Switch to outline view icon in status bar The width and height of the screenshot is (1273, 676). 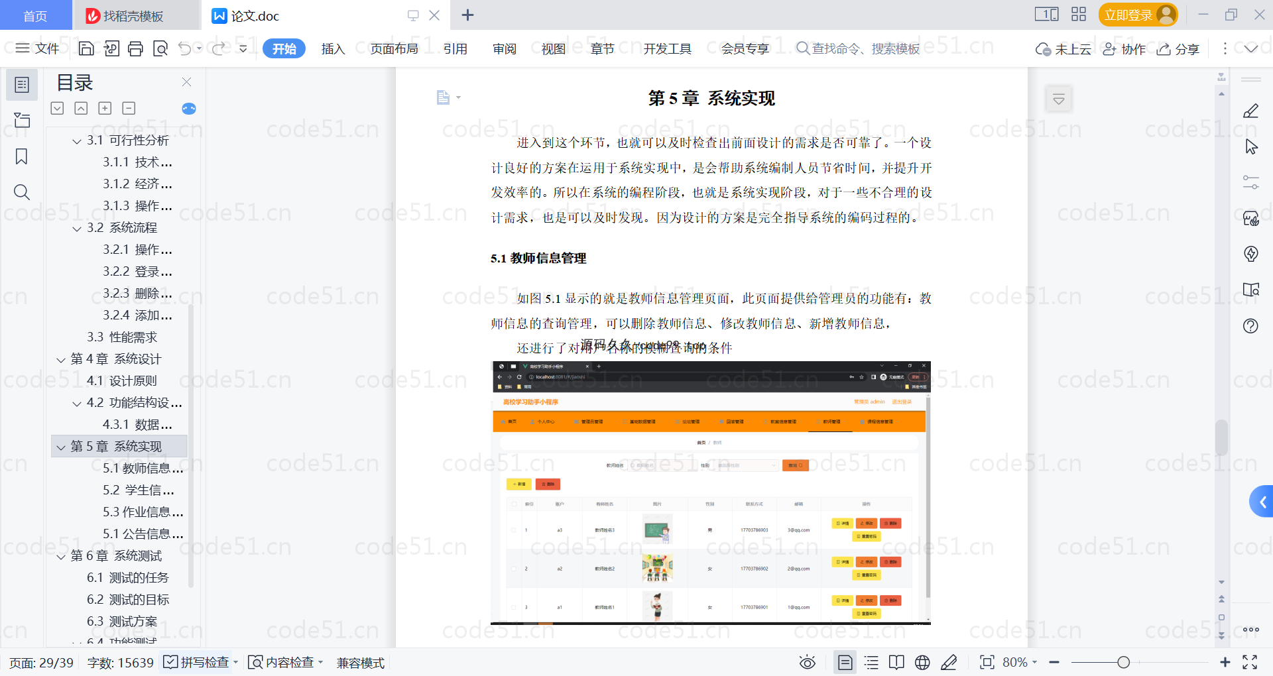[x=871, y=662]
